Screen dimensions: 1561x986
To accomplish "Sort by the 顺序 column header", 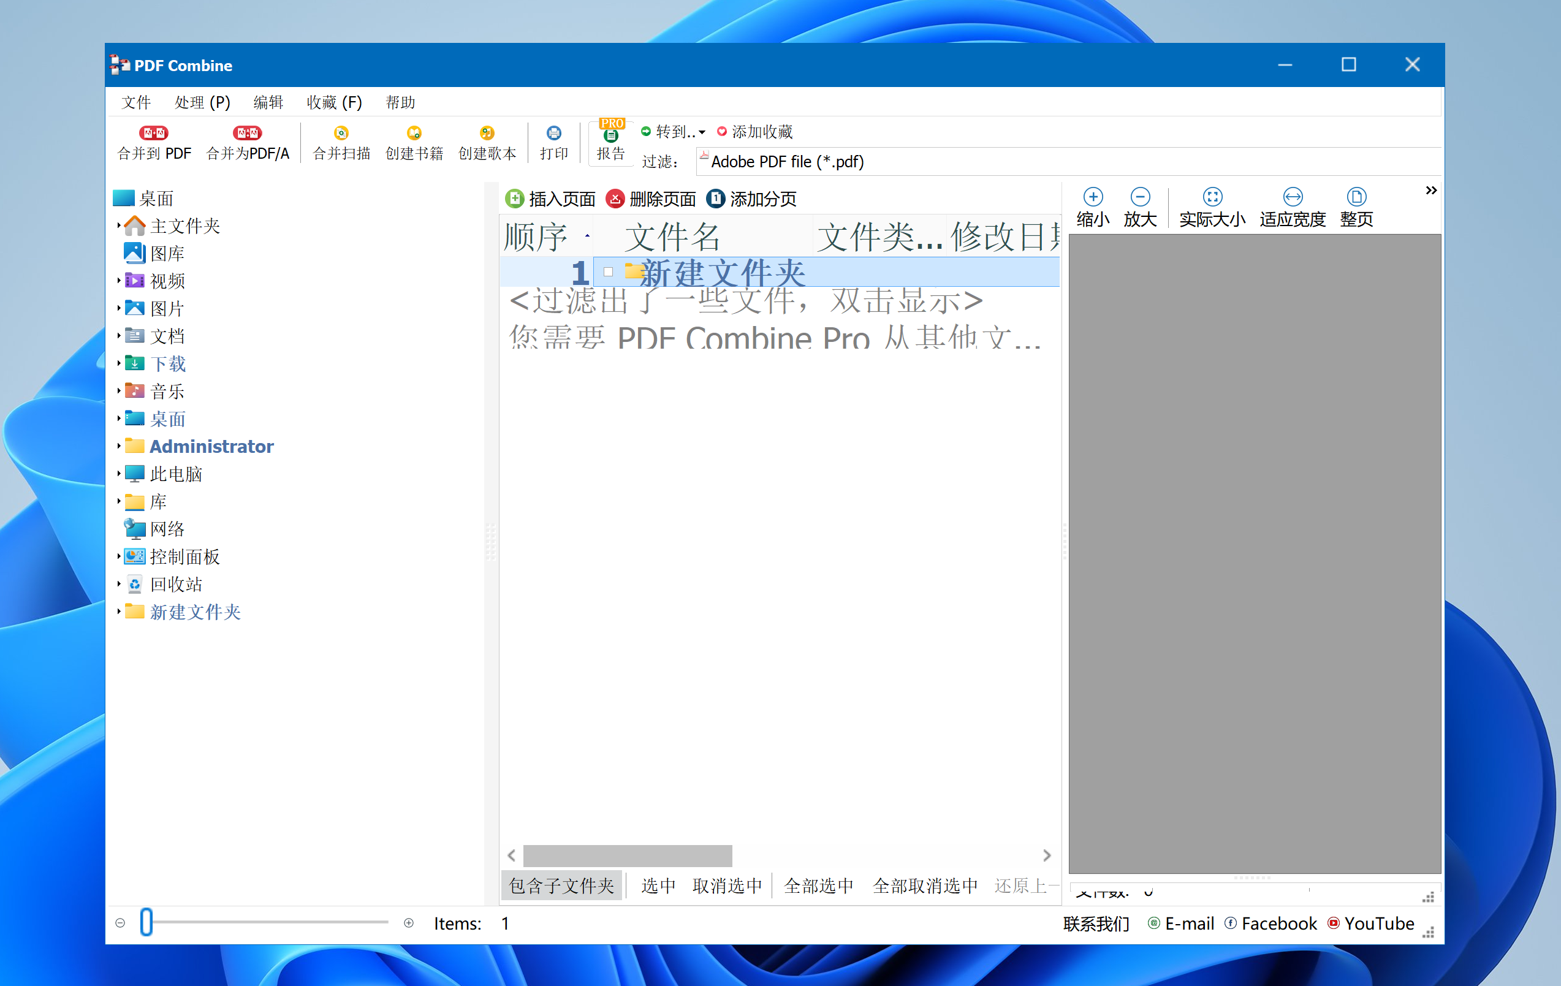I will [x=547, y=237].
